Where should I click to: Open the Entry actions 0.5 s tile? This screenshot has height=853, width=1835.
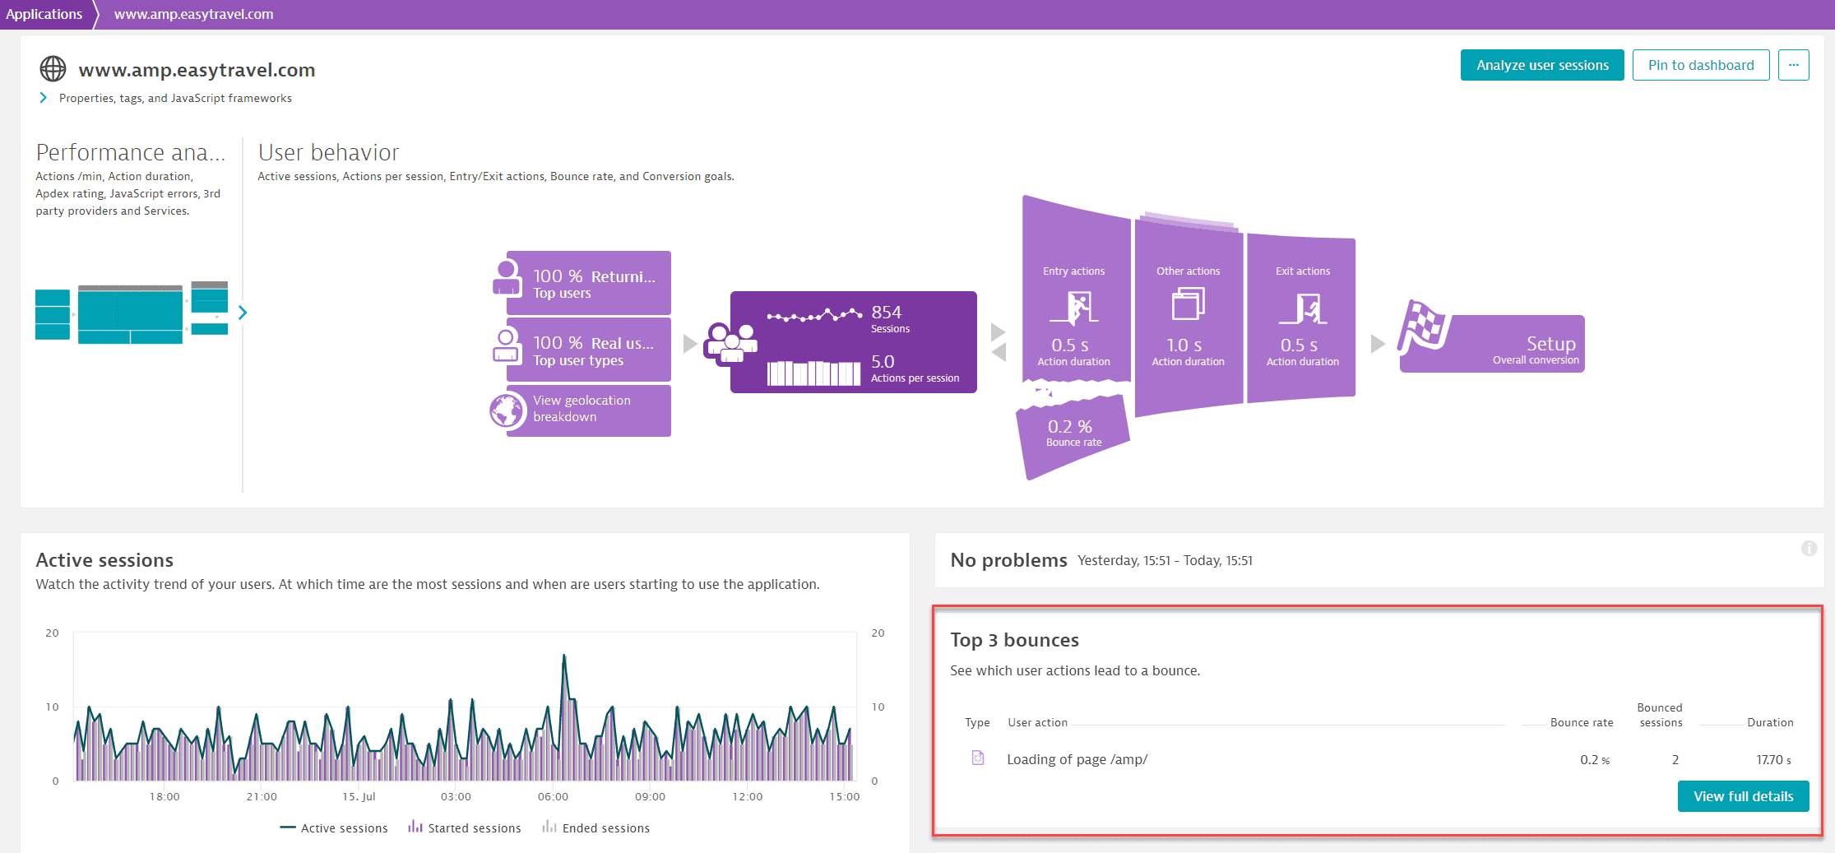pos(1076,292)
